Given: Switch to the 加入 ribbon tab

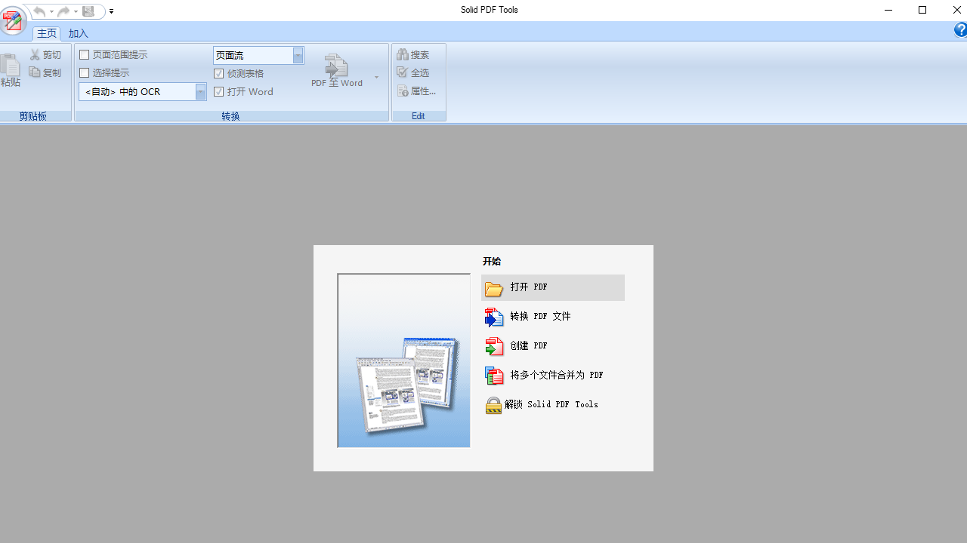Looking at the screenshot, I should pos(78,33).
